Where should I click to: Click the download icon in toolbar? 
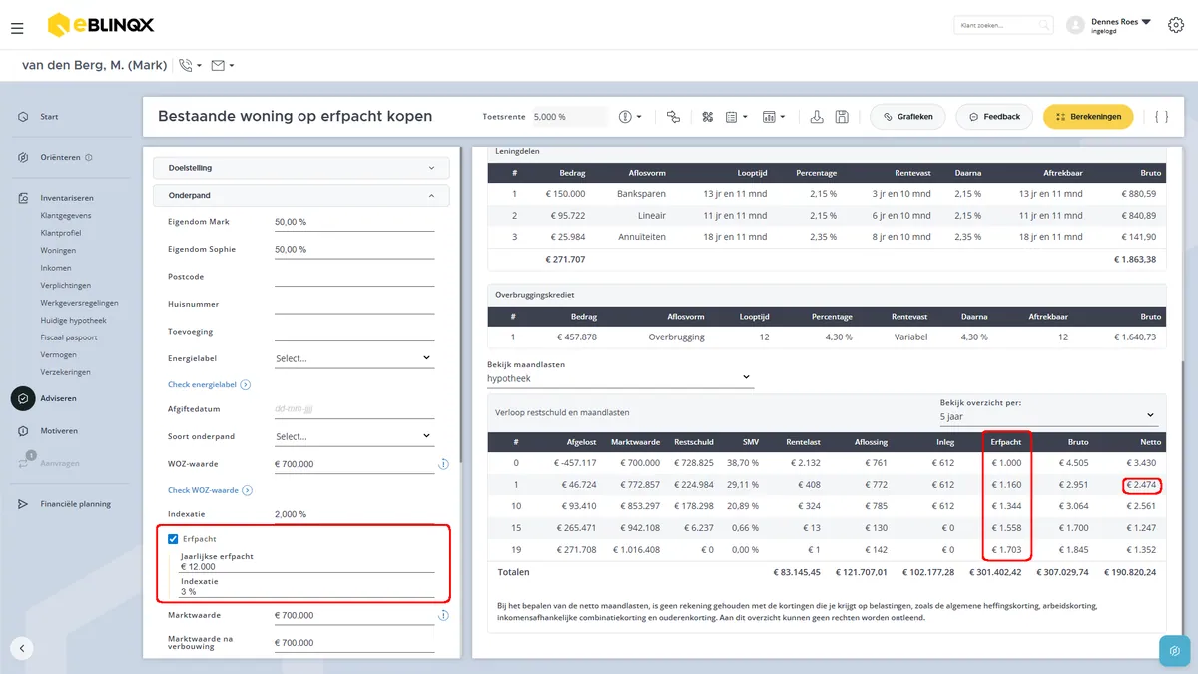click(x=817, y=117)
